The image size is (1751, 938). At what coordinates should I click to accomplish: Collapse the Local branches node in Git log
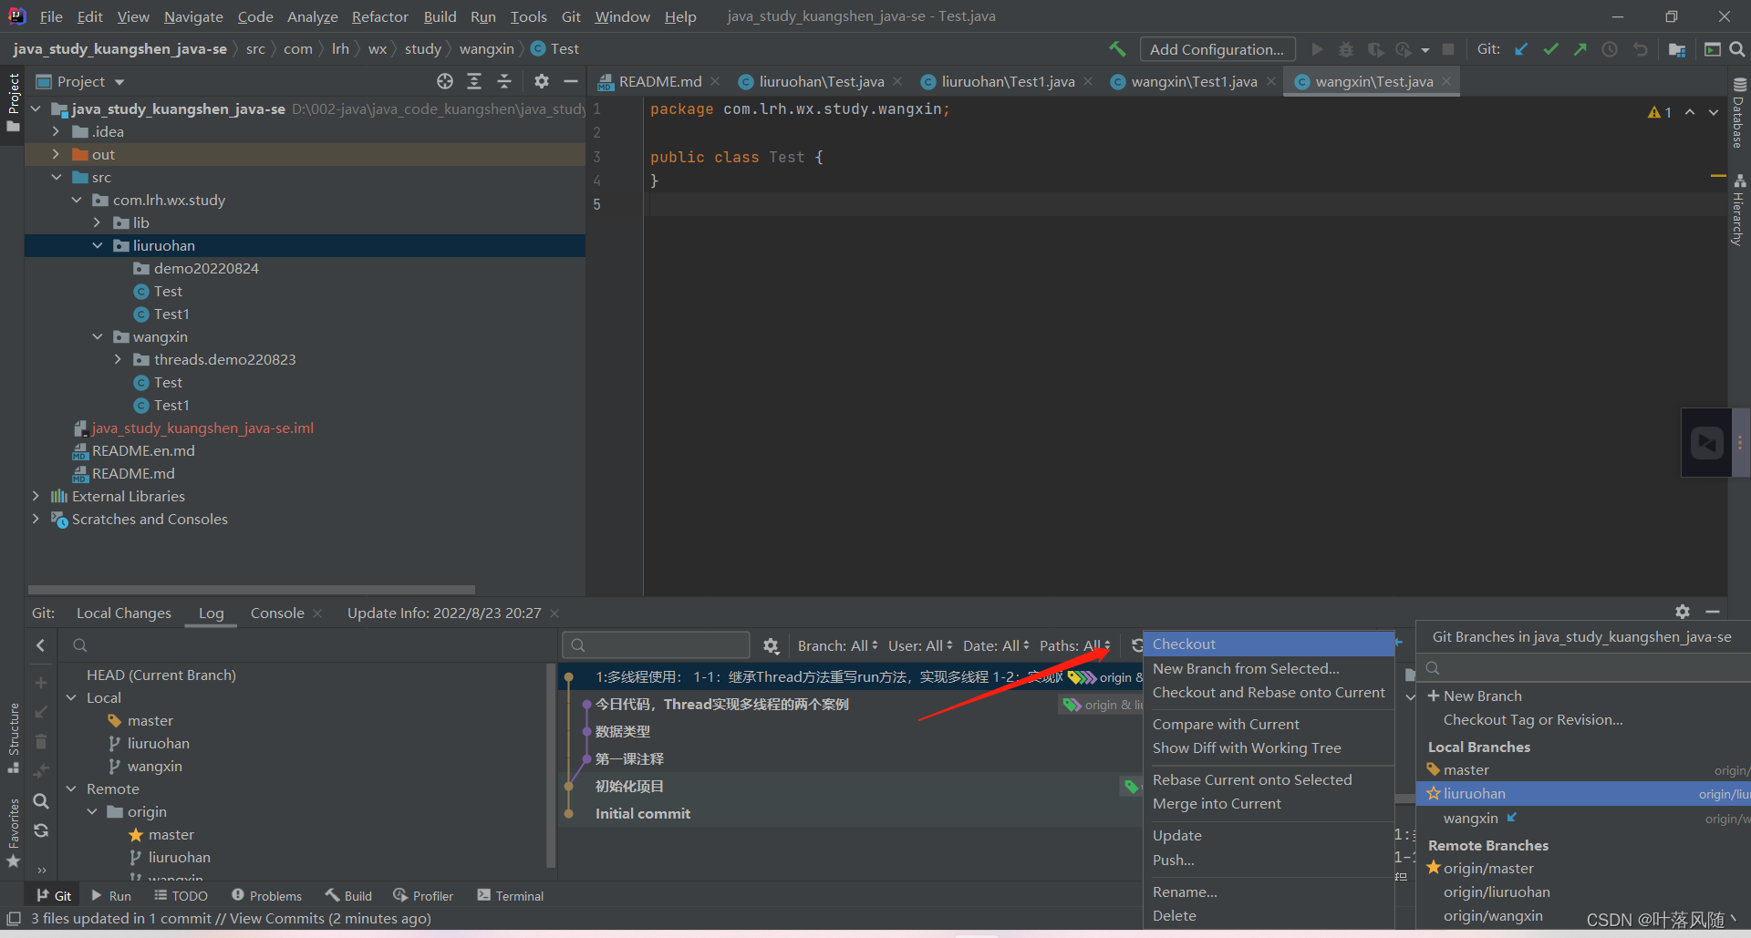[x=71, y=697]
